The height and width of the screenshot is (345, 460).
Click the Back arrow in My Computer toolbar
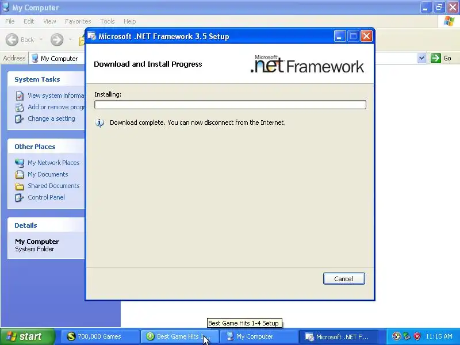tap(12, 40)
